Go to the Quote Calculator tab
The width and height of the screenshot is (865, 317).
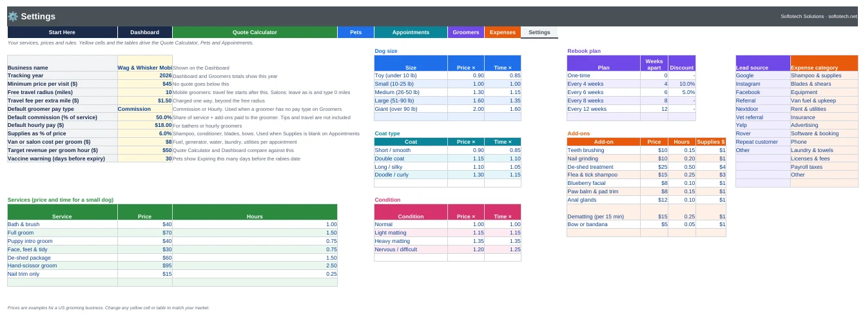tap(255, 32)
